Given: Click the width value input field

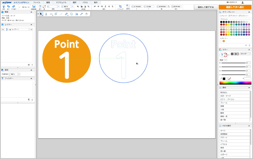Looking at the screenshot, I should tap(161, 6).
